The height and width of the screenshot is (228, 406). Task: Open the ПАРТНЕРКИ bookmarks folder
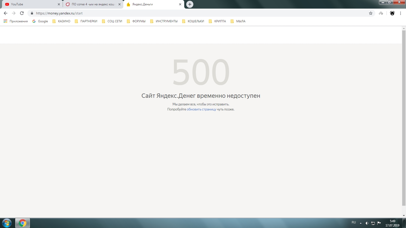(x=86, y=21)
